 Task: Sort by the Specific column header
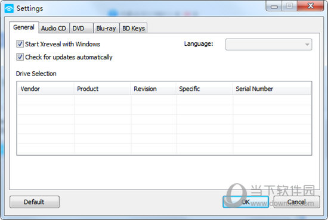click(x=205, y=89)
